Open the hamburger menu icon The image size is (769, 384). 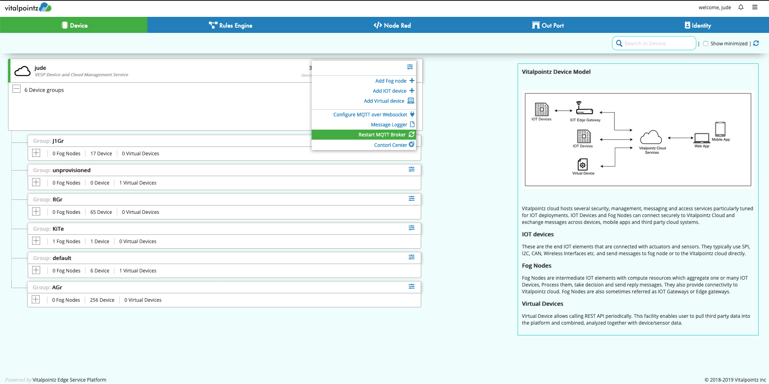[x=755, y=7]
